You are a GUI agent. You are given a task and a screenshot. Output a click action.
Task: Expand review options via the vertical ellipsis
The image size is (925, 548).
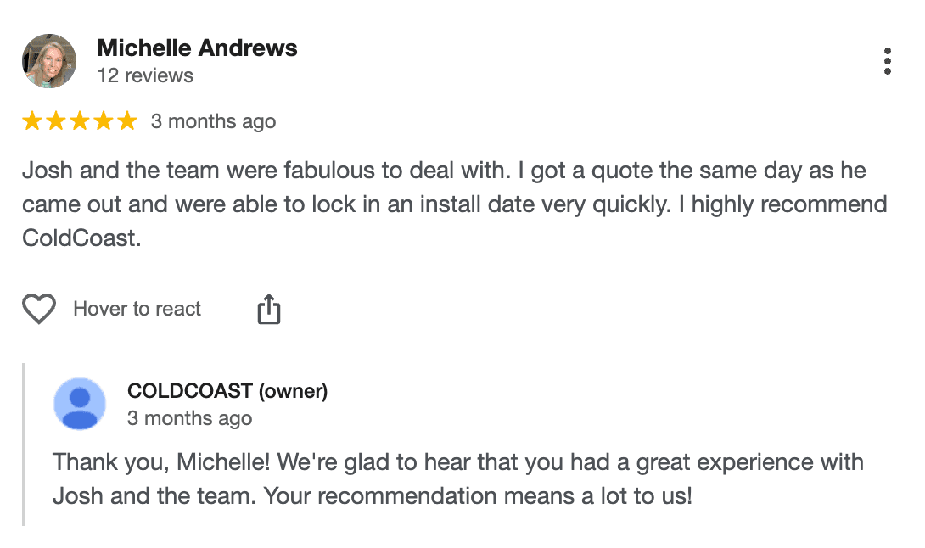[889, 60]
